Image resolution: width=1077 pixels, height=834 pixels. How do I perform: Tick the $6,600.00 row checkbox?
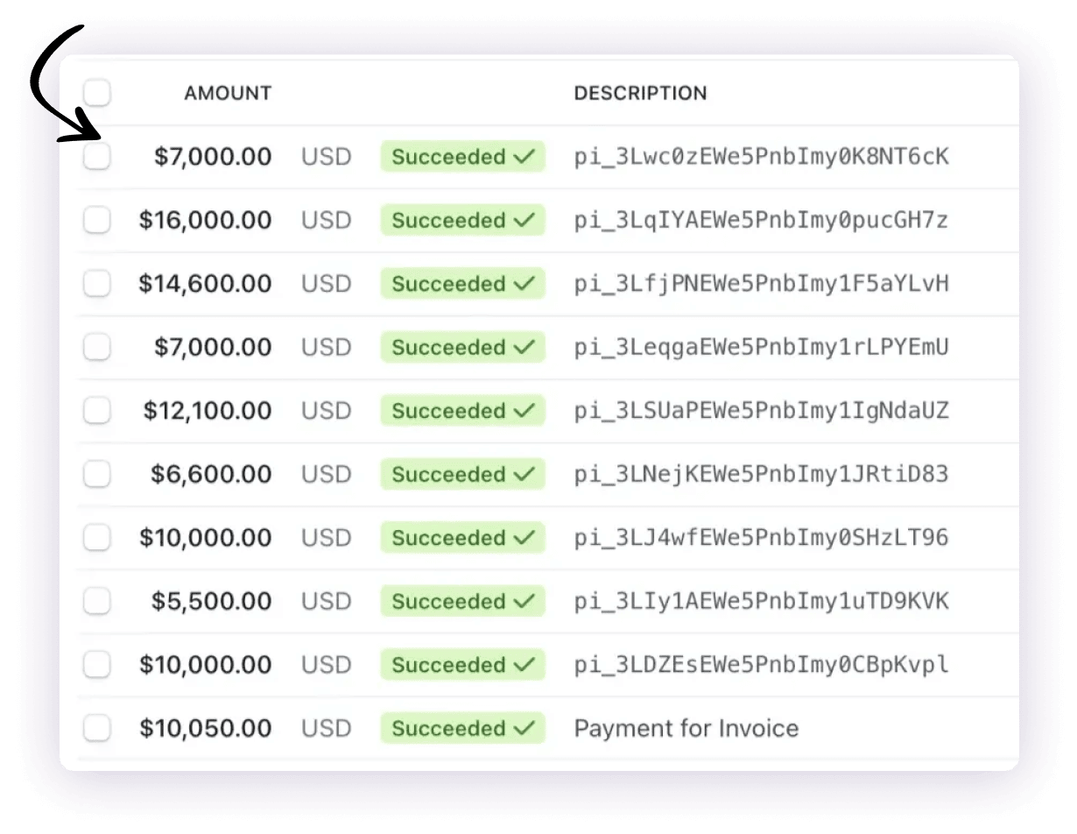(x=97, y=475)
